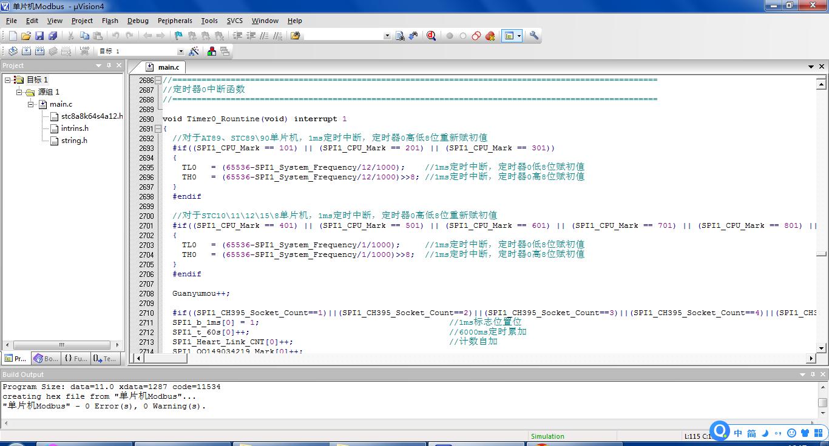Kill all breakpoints icon
Viewport: 829px width, 446px height.
point(490,36)
